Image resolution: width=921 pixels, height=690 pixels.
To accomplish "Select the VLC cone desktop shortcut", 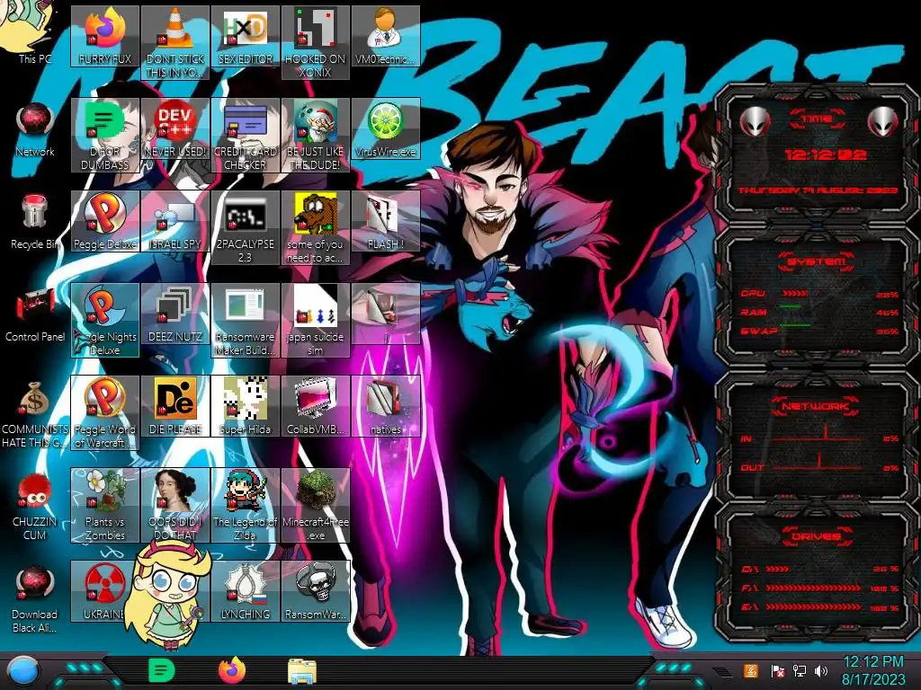I will [175, 43].
